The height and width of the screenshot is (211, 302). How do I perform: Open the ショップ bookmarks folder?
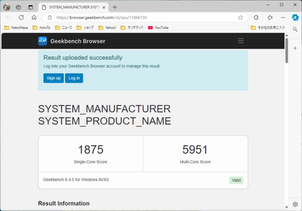point(85,27)
